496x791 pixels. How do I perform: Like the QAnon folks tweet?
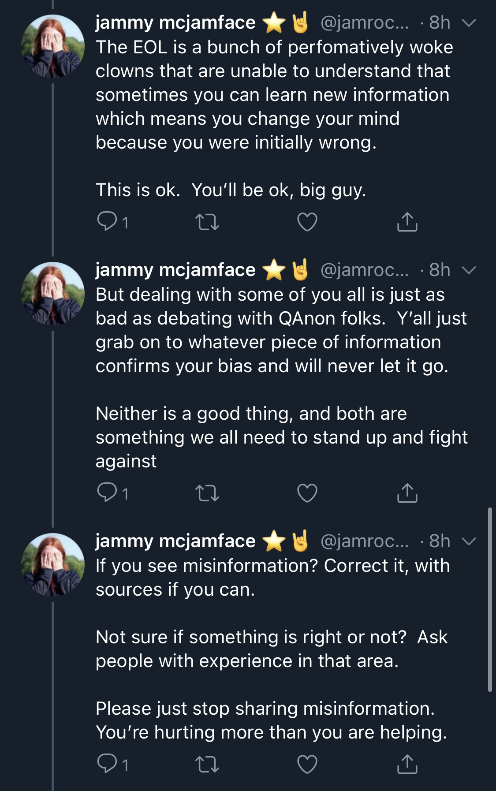click(307, 493)
